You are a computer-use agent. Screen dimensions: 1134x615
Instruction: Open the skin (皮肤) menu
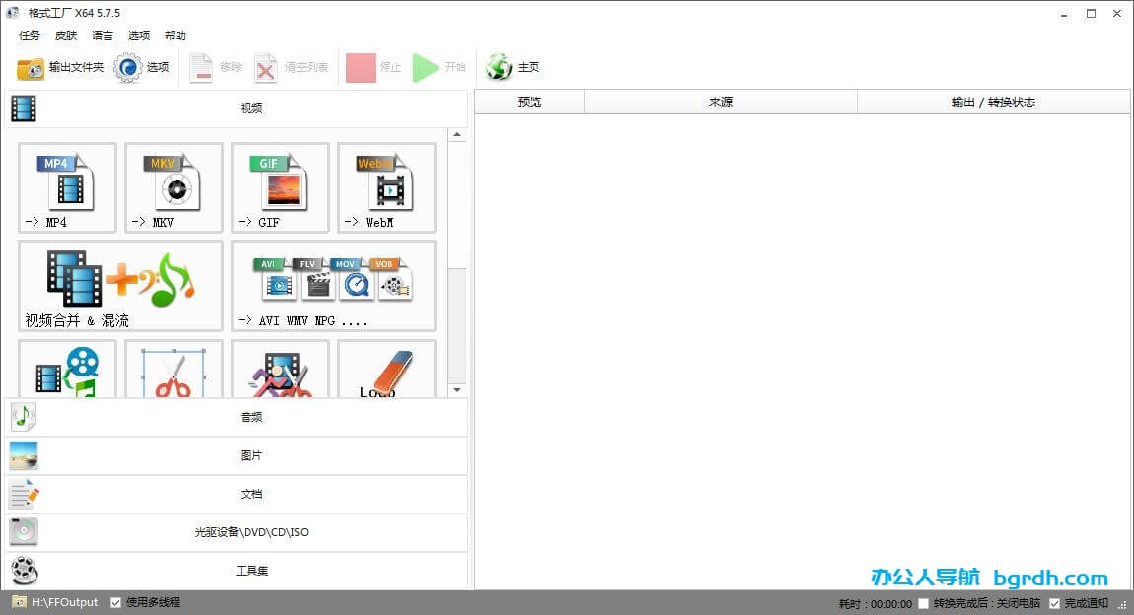66,35
